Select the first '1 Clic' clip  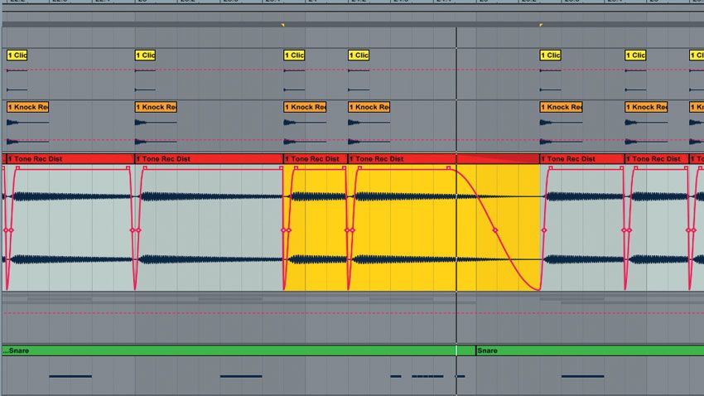pos(17,56)
